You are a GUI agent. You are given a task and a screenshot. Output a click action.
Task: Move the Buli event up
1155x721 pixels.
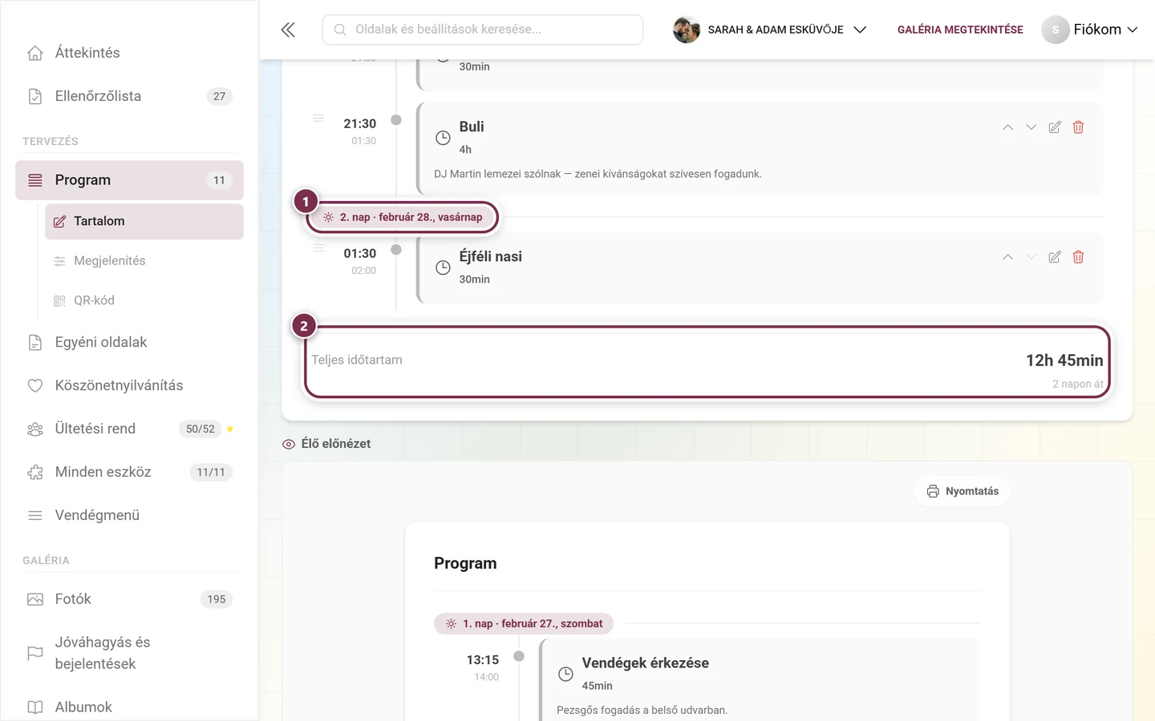1007,127
